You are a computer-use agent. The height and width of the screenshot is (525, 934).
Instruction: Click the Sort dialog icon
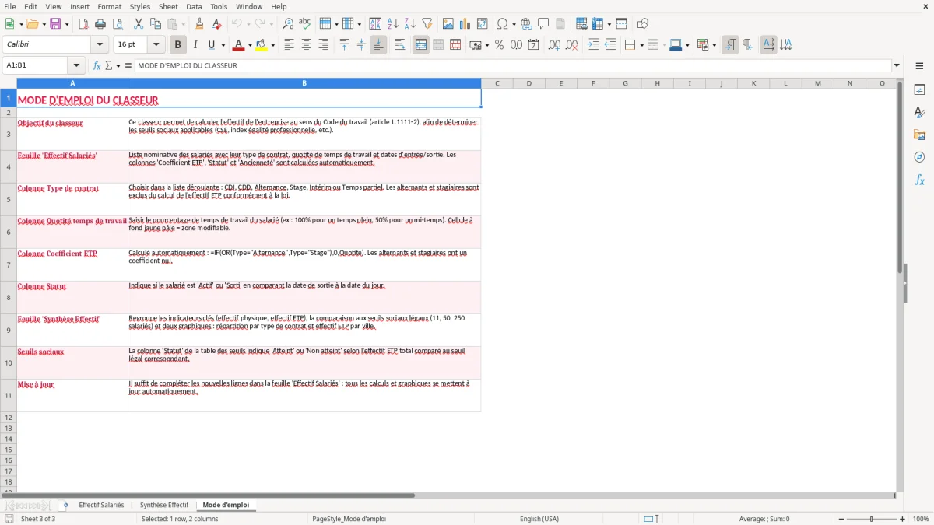[x=375, y=24]
